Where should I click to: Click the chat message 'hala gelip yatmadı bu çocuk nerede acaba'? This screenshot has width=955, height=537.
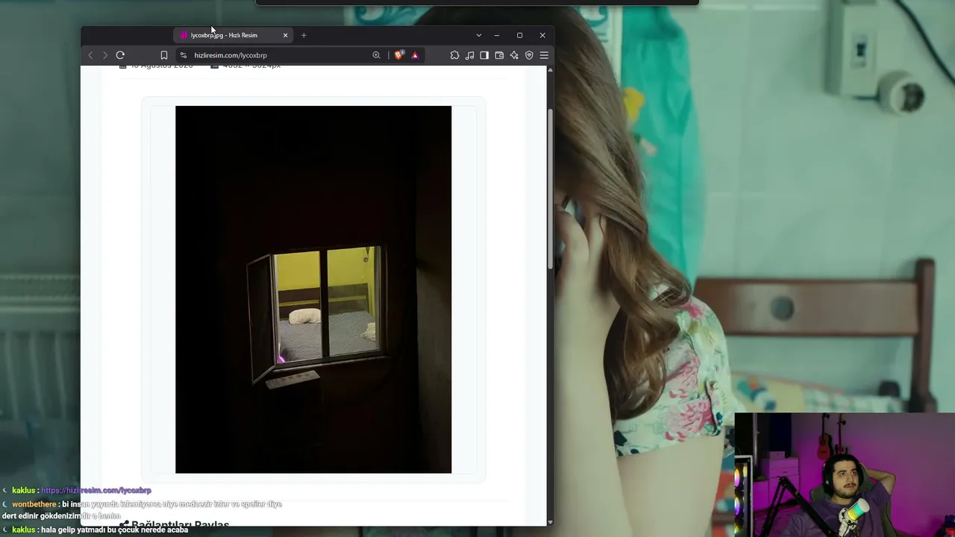pyautogui.click(x=115, y=530)
